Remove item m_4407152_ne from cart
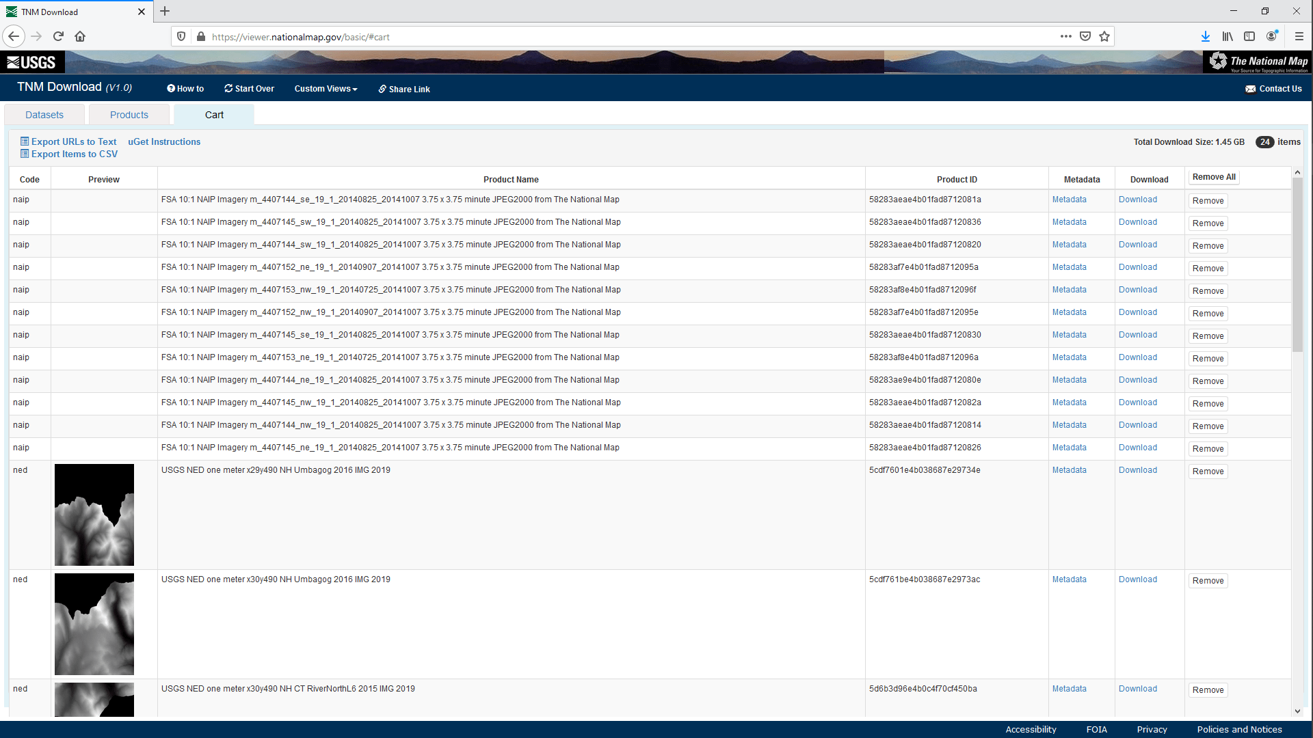This screenshot has height=738, width=1313. coord(1208,269)
